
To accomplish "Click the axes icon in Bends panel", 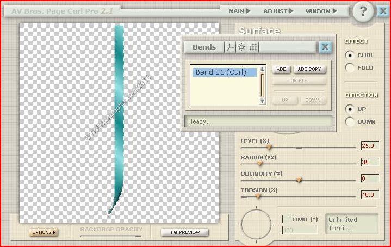I will pos(230,47).
